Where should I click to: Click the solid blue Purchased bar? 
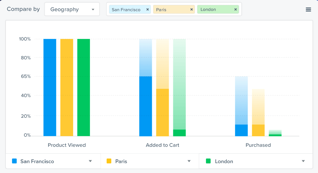(241, 130)
